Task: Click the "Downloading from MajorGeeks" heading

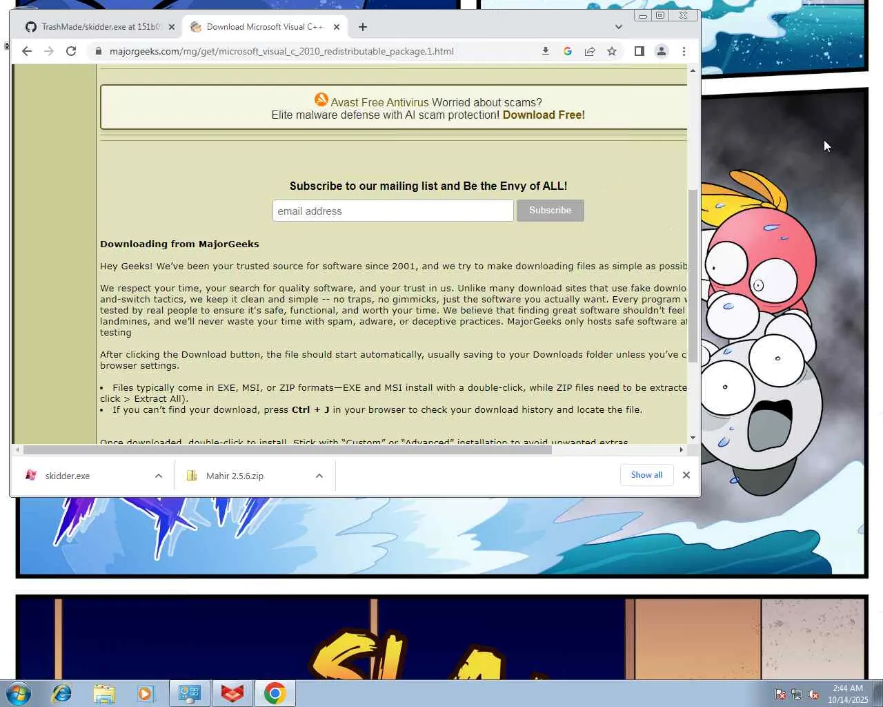Action: coord(179,244)
